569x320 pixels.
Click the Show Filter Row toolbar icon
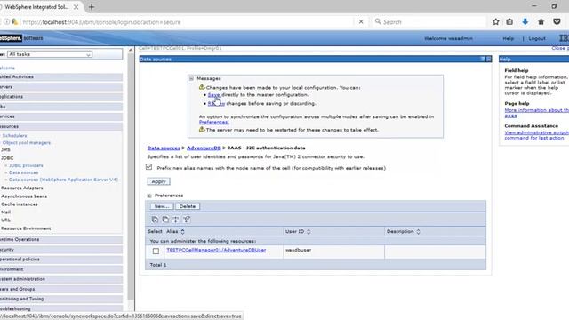click(176, 220)
